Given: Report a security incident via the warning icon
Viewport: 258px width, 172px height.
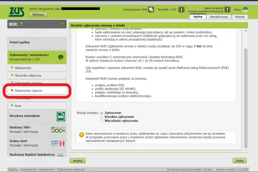Looking at the screenshot, I should pos(227,9).
